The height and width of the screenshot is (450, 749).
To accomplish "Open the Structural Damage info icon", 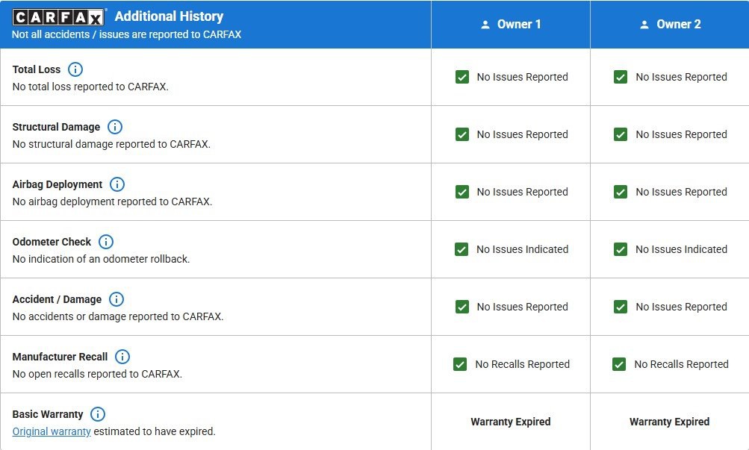I will click(x=115, y=127).
